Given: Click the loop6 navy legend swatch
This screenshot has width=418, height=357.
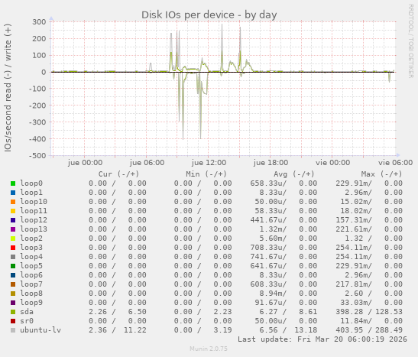Looking at the screenshot, I should pyautogui.click(x=13, y=275).
